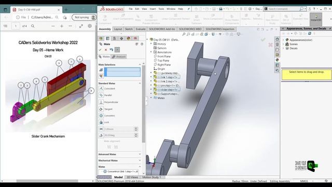The height and width of the screenshot is (187, 332).
Task: Toggle the Keep Visible pushpin in Mate panel
Action: click(117, 50)
